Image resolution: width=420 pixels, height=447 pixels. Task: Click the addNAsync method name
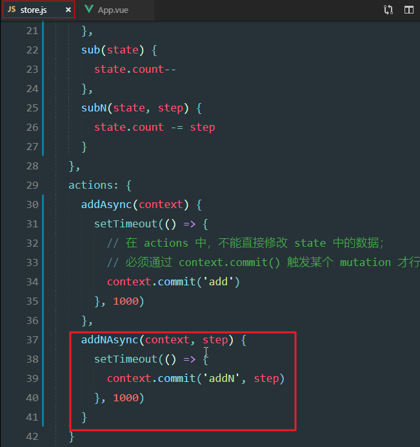pyautogui.click(x=110, y=339)
